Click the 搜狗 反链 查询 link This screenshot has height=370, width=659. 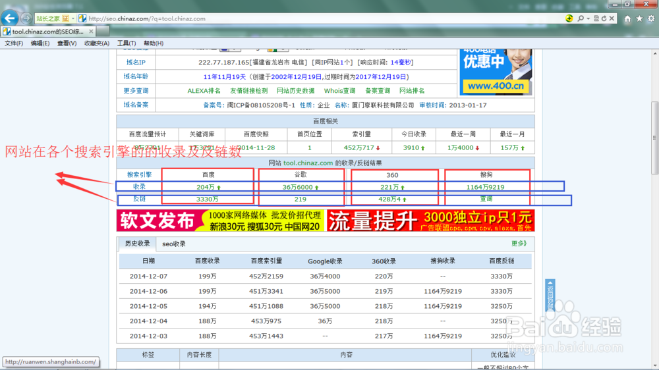[x=486, y=199]
